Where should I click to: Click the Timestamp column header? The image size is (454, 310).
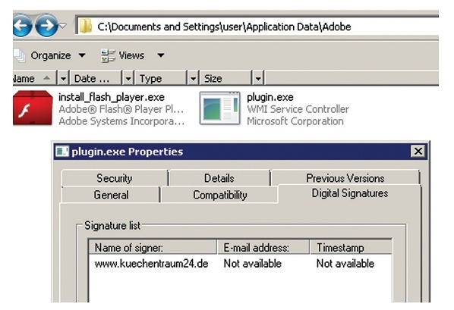(x=351, y=248)
